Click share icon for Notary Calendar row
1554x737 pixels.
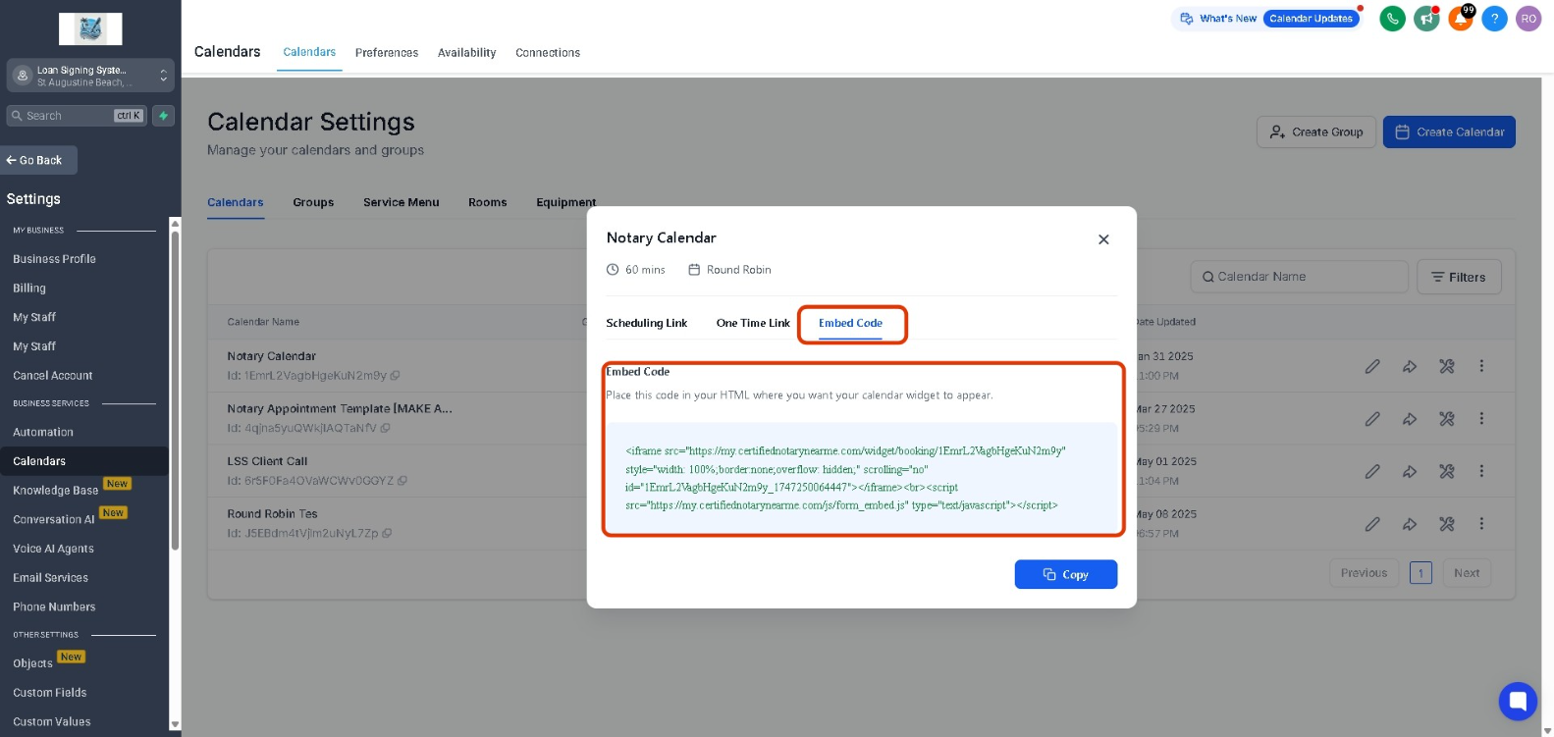(1410, 366)
